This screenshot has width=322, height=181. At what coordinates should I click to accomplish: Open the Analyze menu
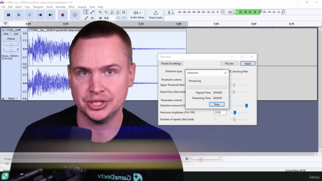coord(82,7)
